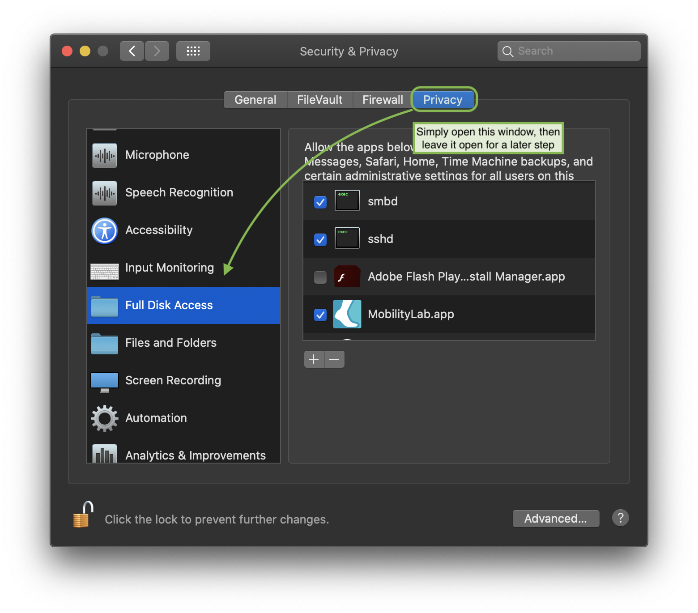Switch to the FileVault tab
Viewport: 698px width, 613px height.
point(319,99)
